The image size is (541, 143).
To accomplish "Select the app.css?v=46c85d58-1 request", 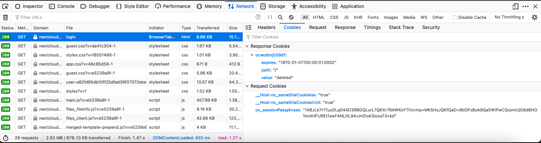I will [x=121, y=64].
